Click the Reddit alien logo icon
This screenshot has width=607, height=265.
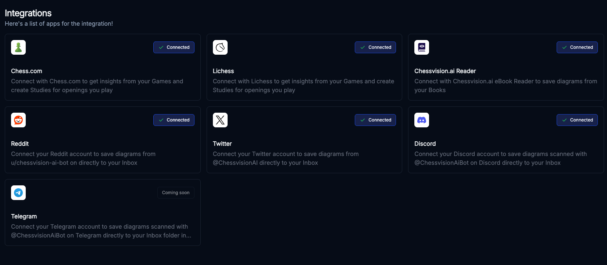click(18, 120)
